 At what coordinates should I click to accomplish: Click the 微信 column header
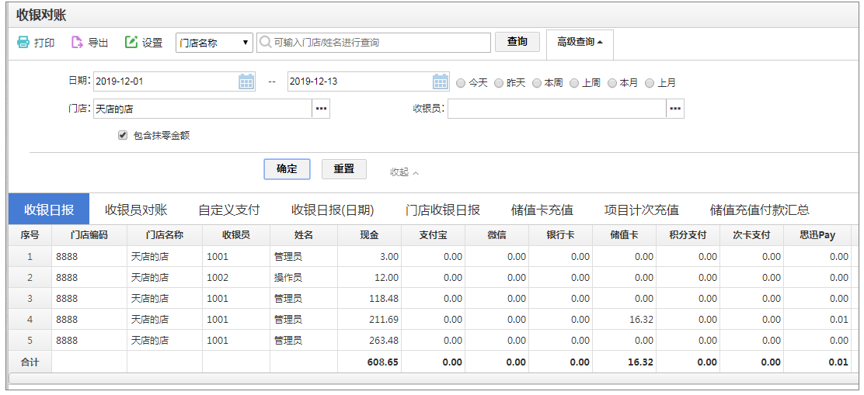(497, 235)
